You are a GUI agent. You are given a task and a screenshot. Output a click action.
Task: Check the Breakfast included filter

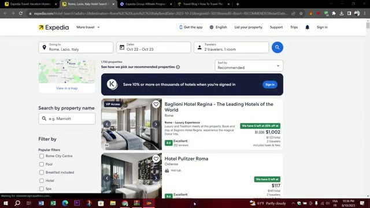[x=42, y=172]
